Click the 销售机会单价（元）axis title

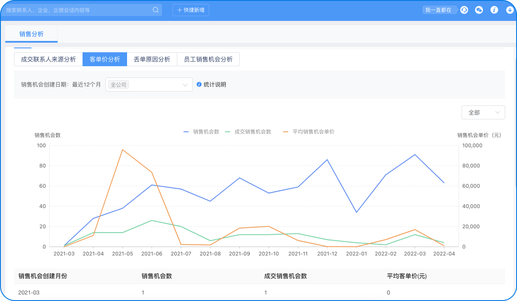(479, 135)
